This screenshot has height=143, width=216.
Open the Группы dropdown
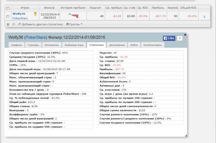(74, 24)
